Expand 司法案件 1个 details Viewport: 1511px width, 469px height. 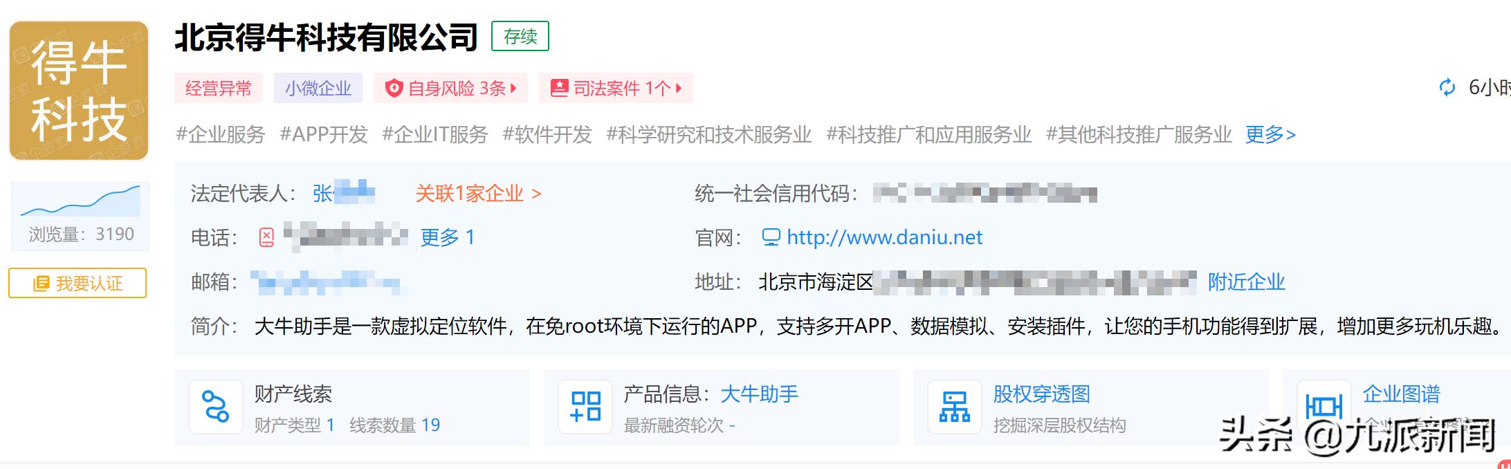[x=616, y=88]
